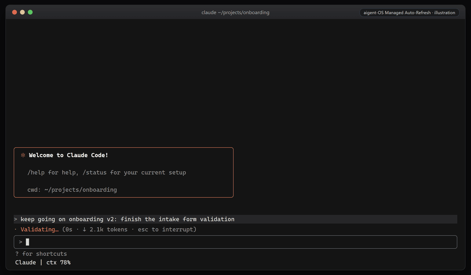The width and height of the screenshot is (471, 275).
Task: Click the Welcome to Claude Code! heading
Action: point(69,155)
